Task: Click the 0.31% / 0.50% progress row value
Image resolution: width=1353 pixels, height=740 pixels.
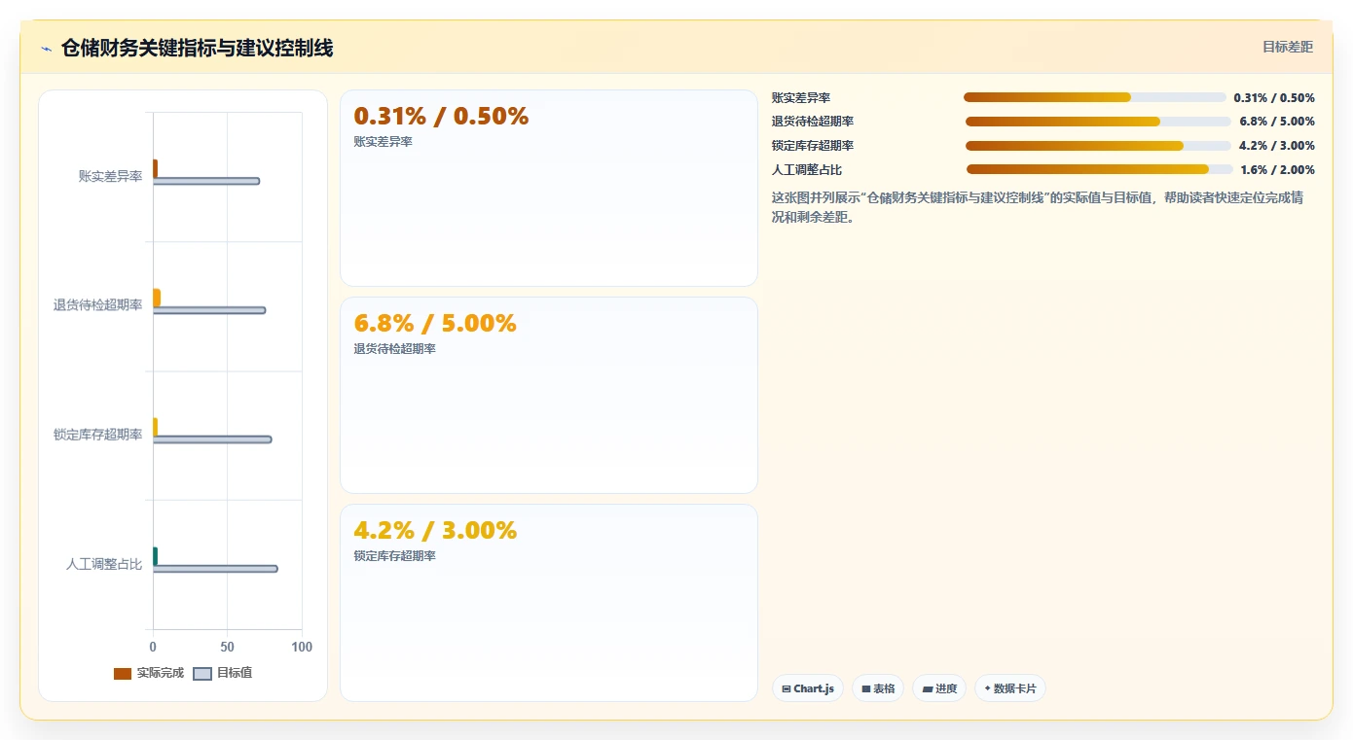Action: [1274, 98]
